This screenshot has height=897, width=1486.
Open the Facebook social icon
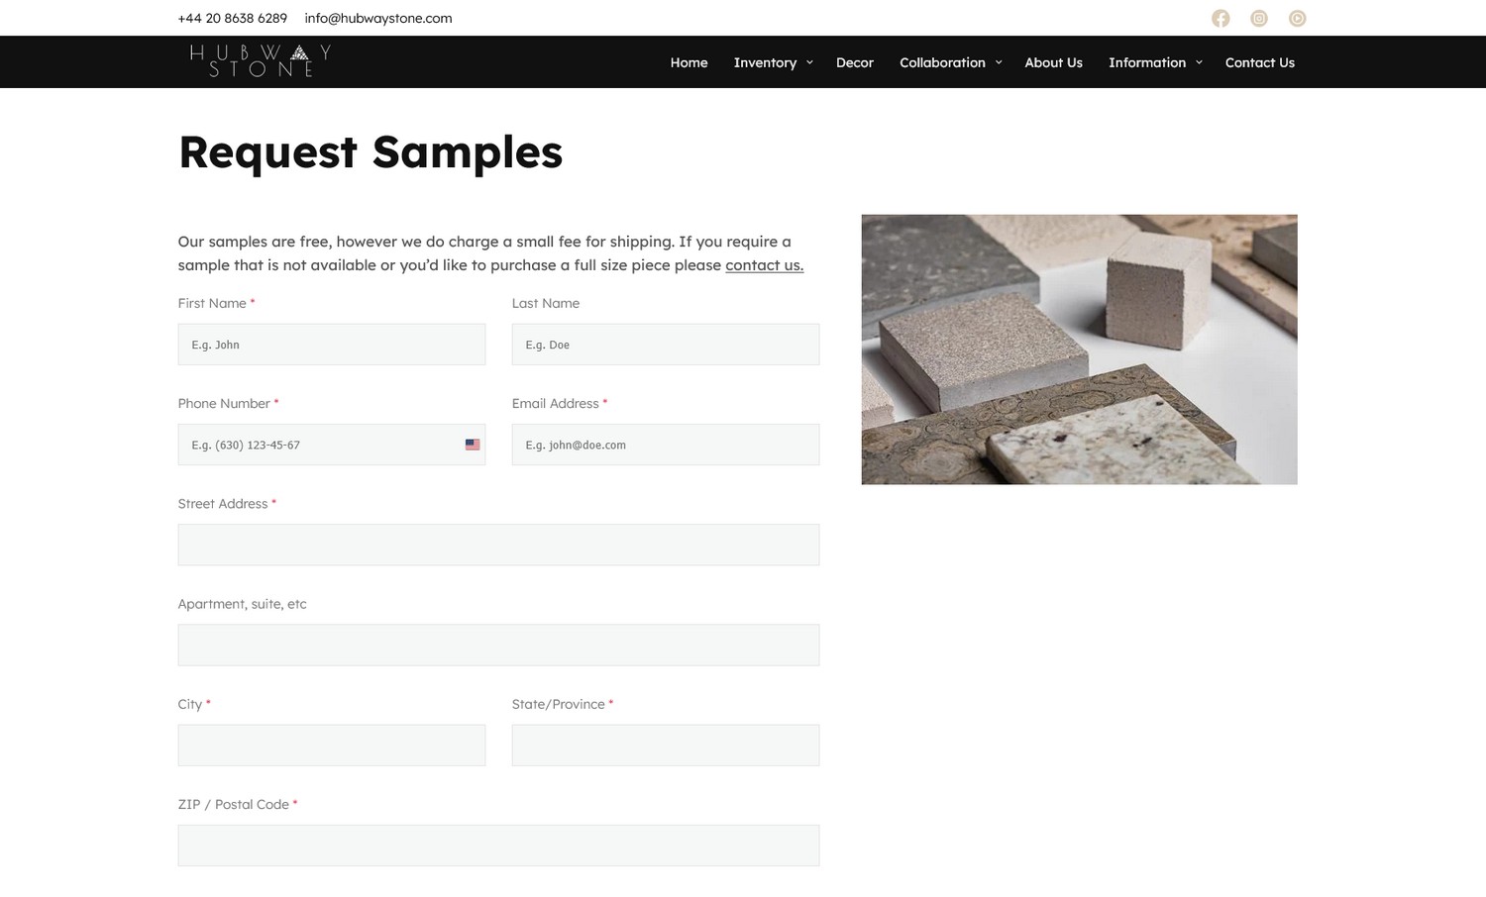pos(1221,18)
